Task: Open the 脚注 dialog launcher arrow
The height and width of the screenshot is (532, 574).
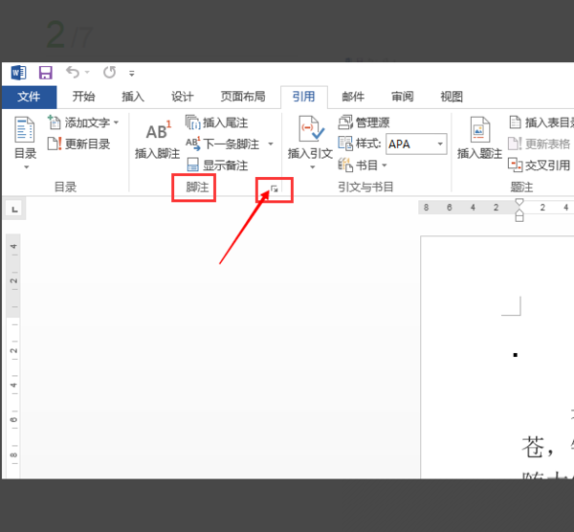Action: (275, 188)
